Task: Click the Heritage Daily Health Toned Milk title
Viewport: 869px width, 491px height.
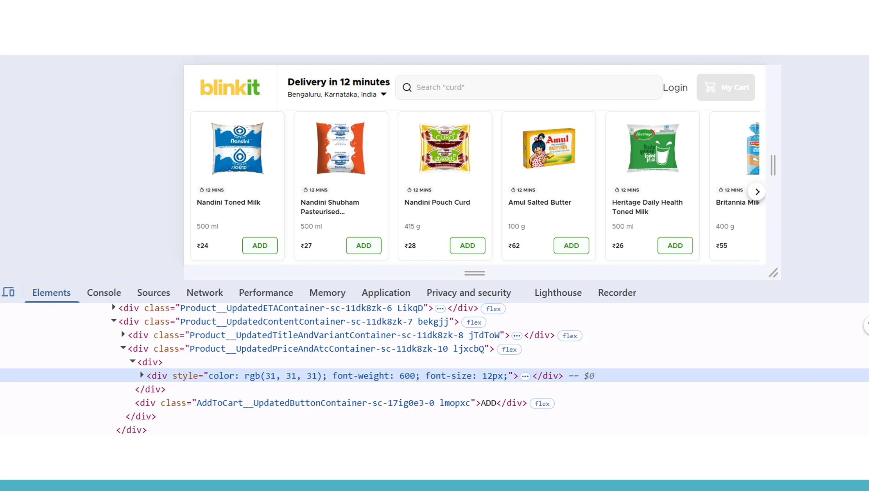Action: click(647, 207)
